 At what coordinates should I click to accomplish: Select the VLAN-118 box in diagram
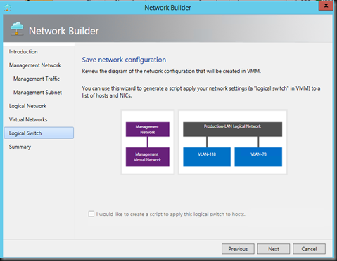(207, 157)
